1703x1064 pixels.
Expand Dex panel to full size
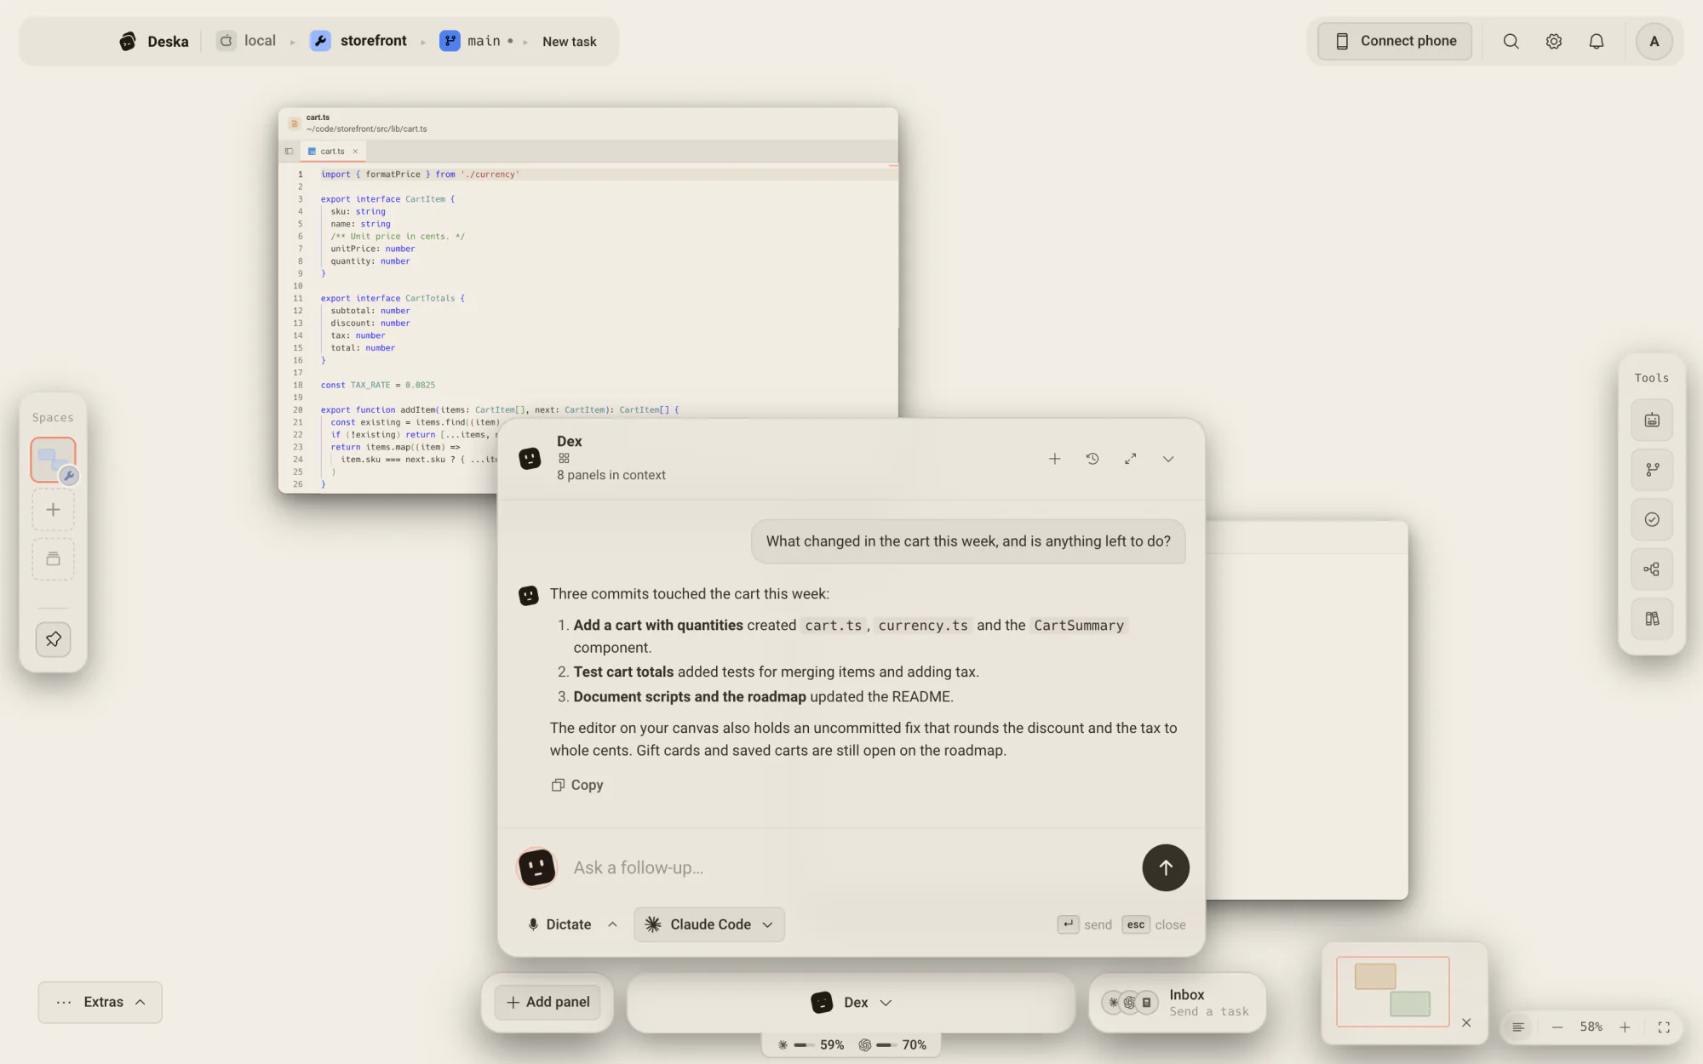(1130, 459)
